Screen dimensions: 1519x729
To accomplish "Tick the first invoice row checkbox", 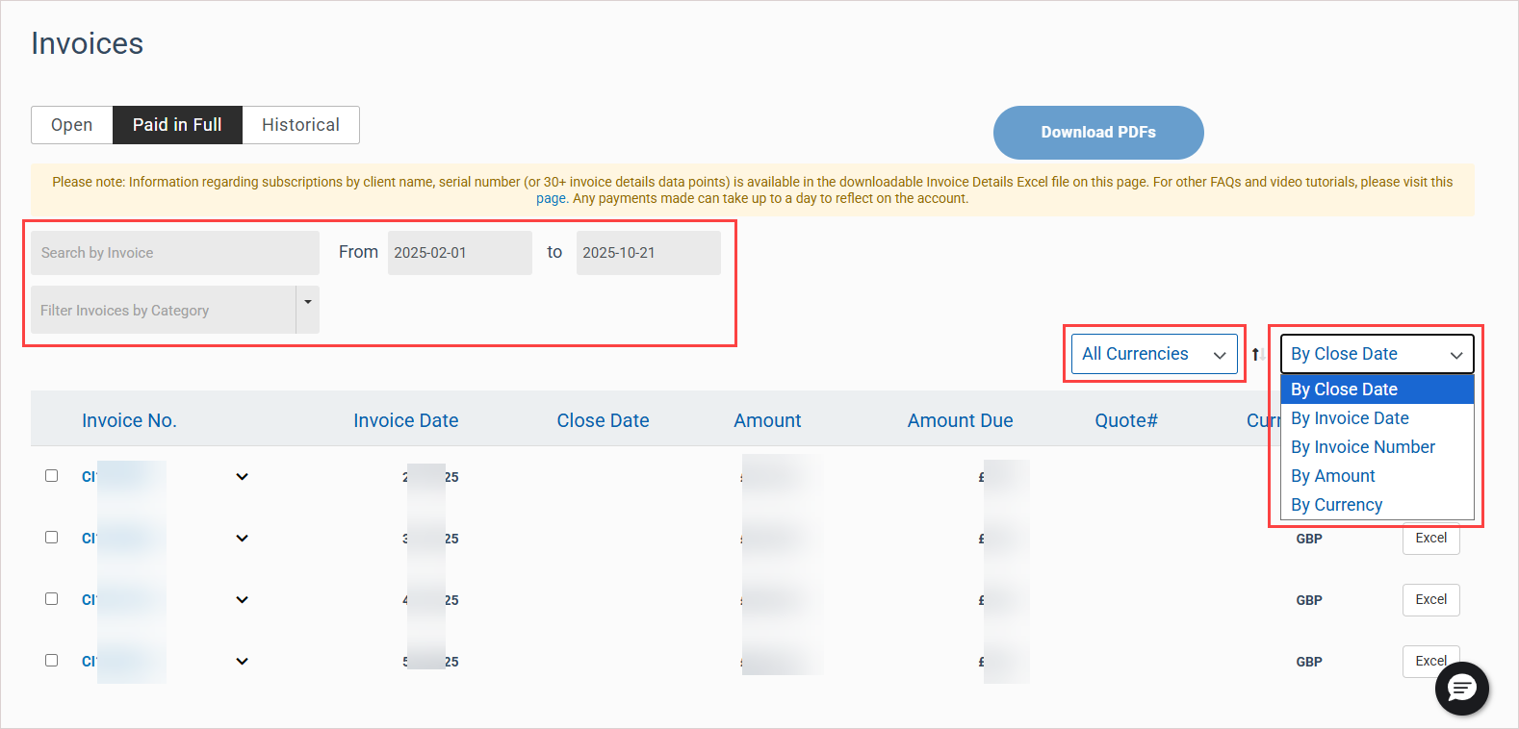I will 52,476.
